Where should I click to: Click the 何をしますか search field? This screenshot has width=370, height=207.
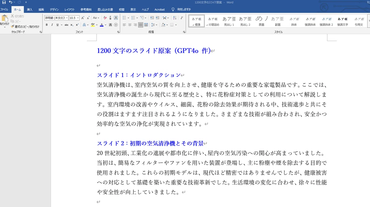(x=184, y=10)
